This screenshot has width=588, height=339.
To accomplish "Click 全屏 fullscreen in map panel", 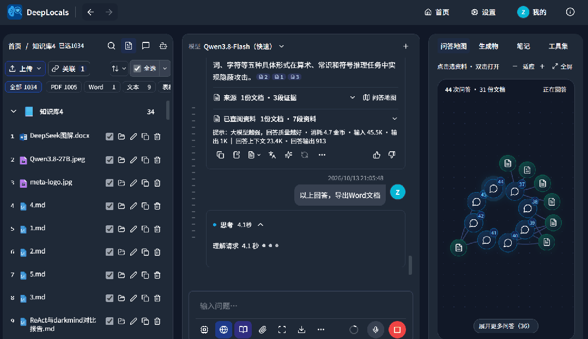I will (562, 66).
